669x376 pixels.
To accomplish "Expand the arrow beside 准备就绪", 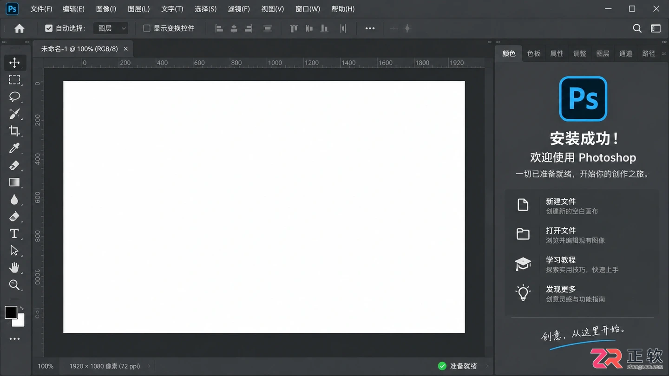I will (487, 366).
